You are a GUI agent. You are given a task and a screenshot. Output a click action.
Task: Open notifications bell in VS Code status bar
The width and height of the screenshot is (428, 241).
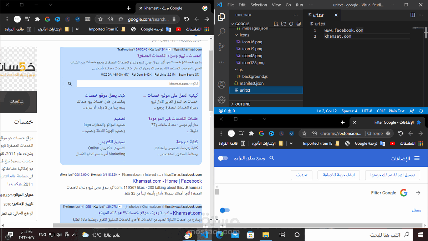(x=422, y=111)
